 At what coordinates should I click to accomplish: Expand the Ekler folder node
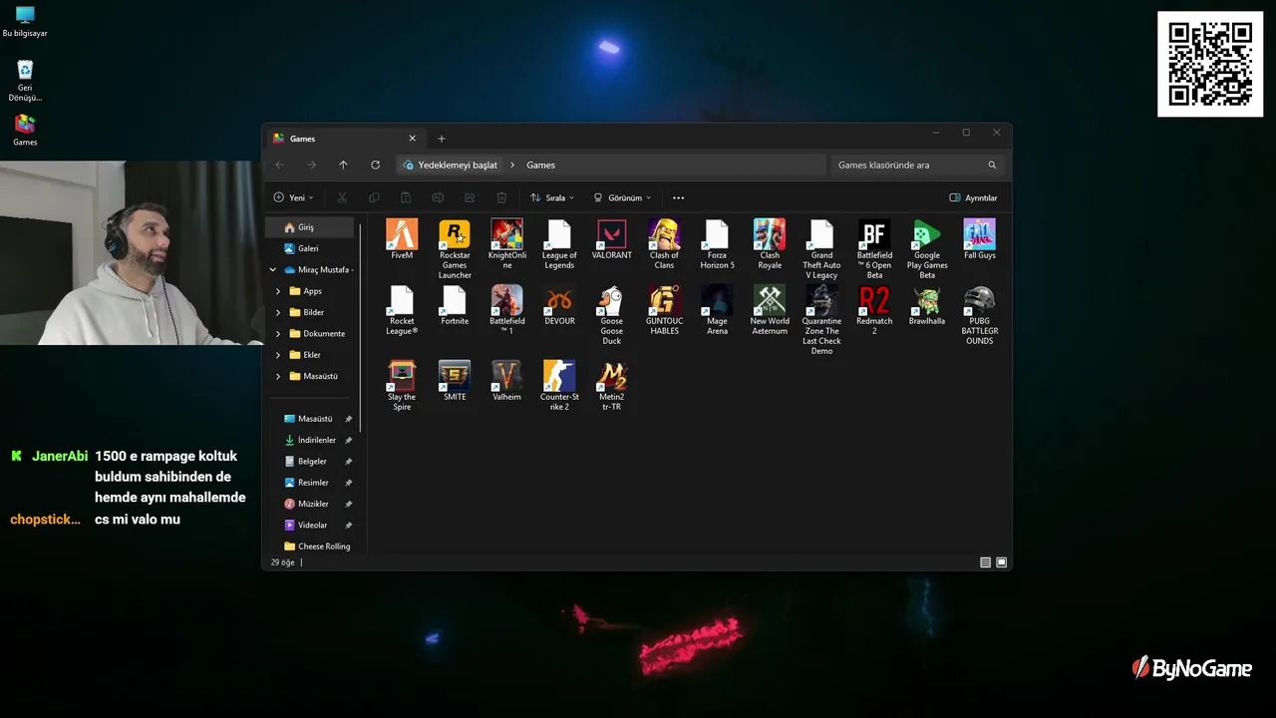278,355
